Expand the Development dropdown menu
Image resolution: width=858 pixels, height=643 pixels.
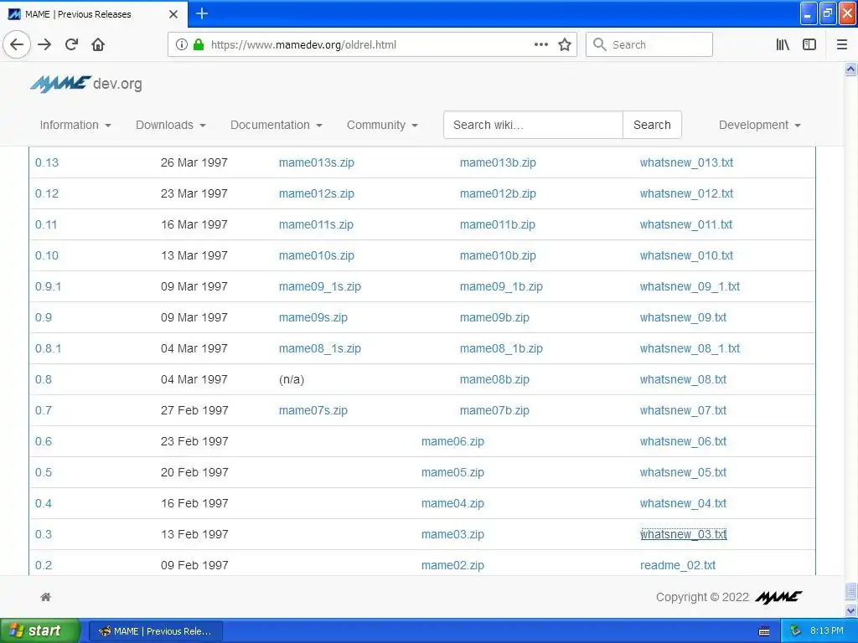[759, 126]
